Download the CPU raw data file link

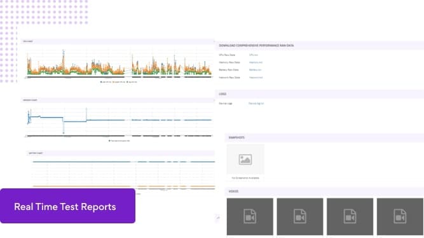pos(254,55)
